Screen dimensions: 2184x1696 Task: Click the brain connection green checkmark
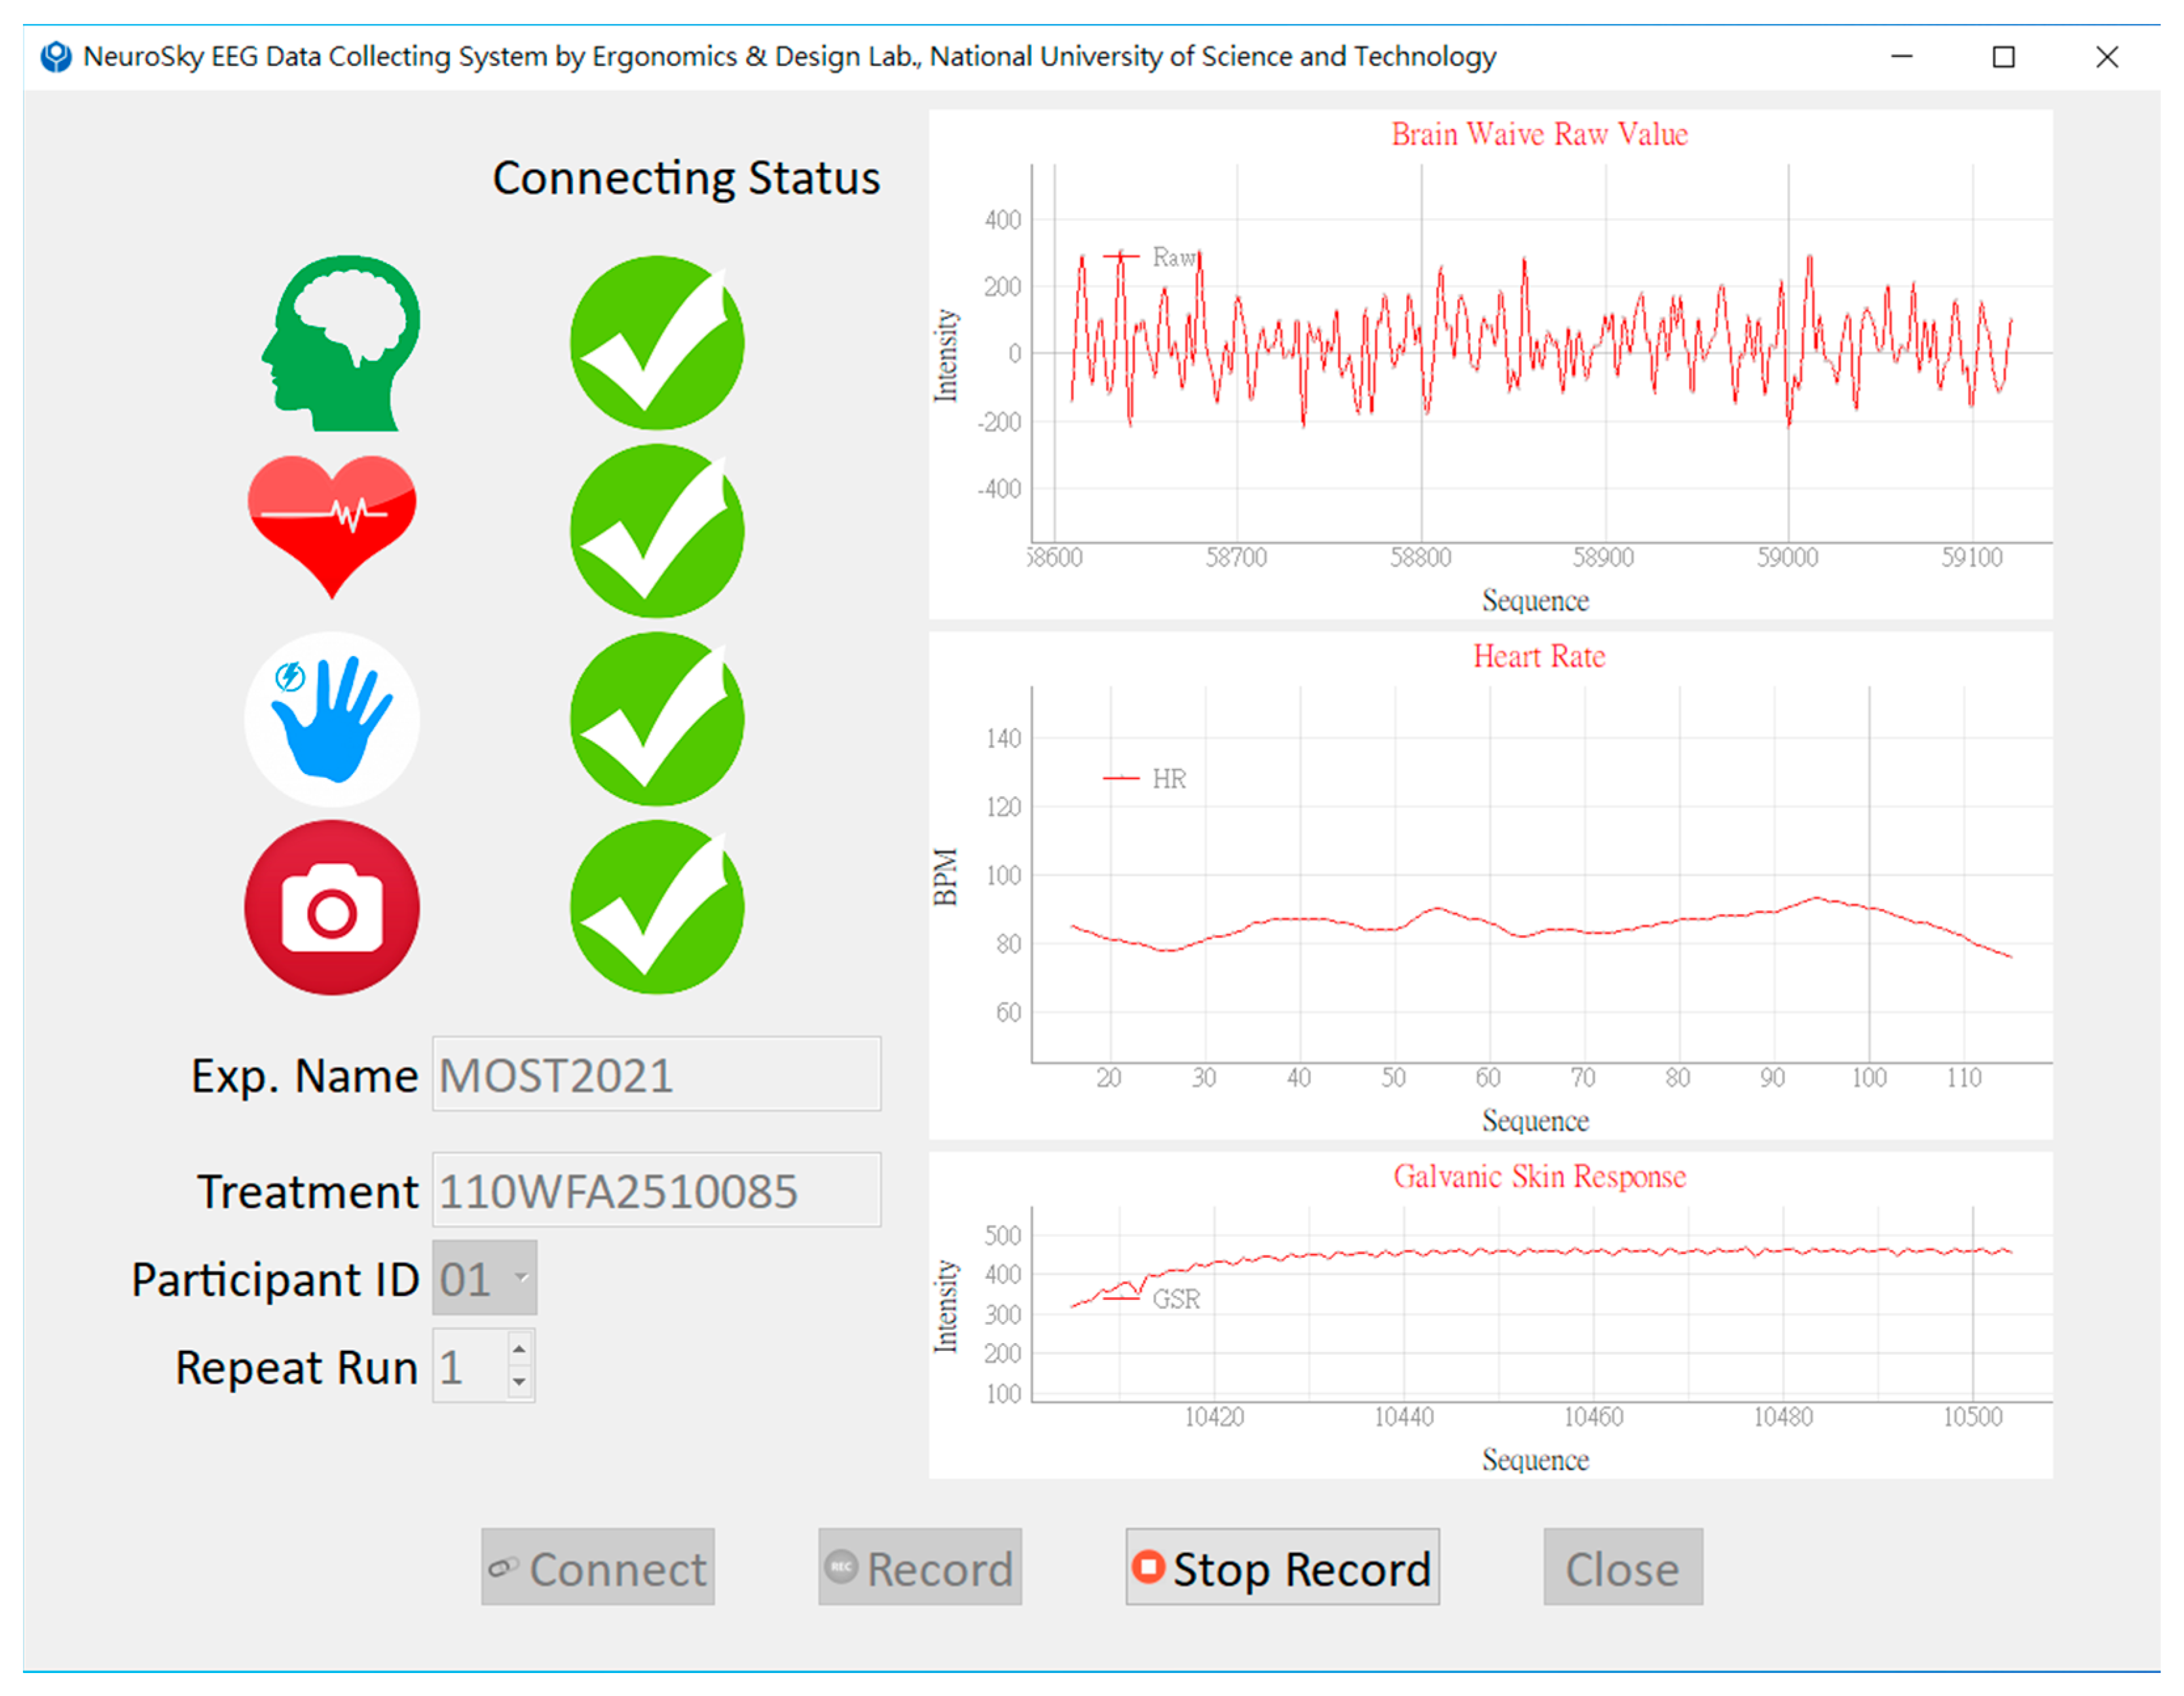coord(657,342)
